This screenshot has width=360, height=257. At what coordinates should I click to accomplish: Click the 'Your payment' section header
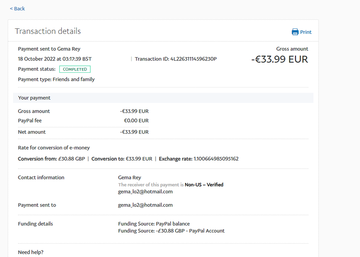[34, 98]
